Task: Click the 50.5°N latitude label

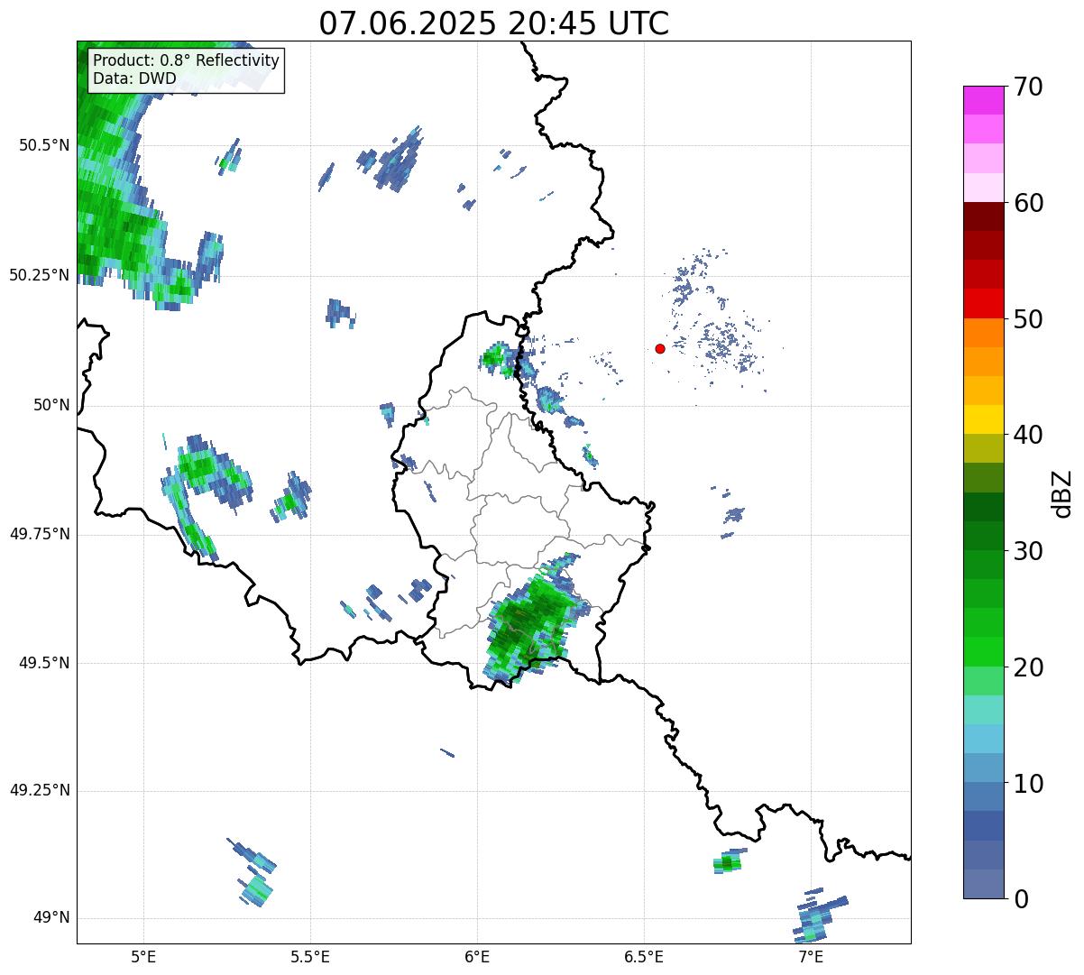Action: [x=43, y=145]
